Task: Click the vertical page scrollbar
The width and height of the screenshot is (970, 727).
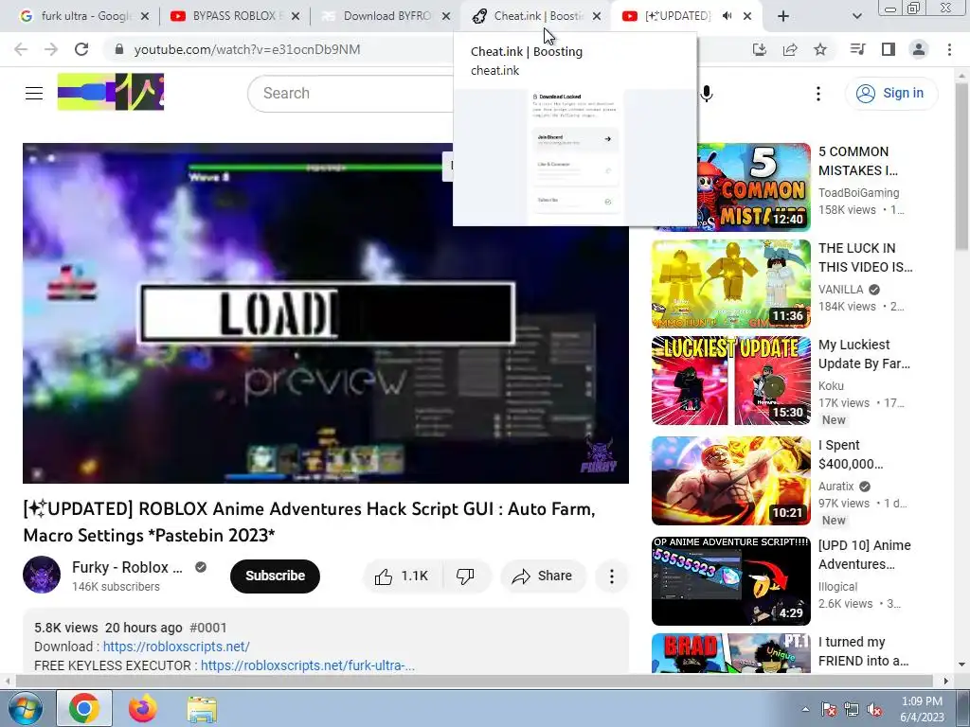Action: click(x=962, y=167)
